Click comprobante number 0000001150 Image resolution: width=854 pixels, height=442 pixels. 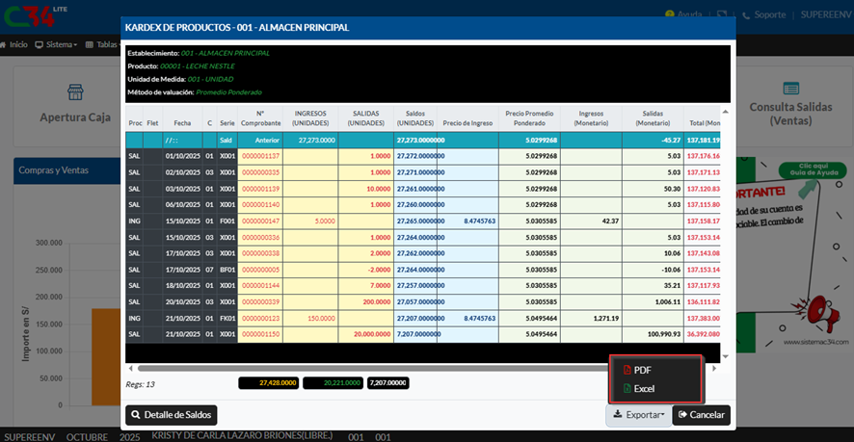tap(260, 334)
